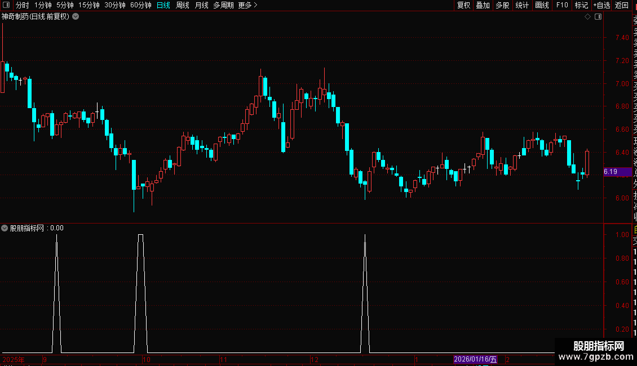The width and height of the screenshot is (637, 366).
Task: Expand the 更多 periods menu
Action: [247, 5]
